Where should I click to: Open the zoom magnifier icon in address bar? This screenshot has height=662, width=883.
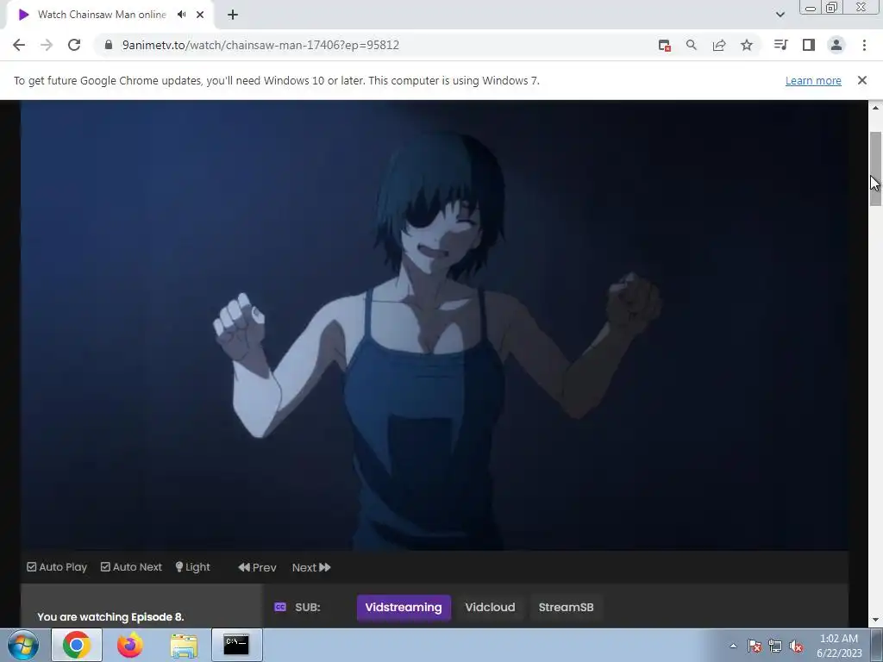click(x=692, y=45)
